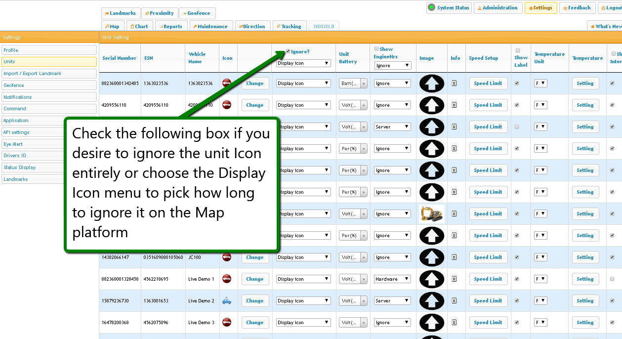This screenshot has height=339, width=622.
Task: Select Notifications in the Settings sidebar
Action: [49, 97]
